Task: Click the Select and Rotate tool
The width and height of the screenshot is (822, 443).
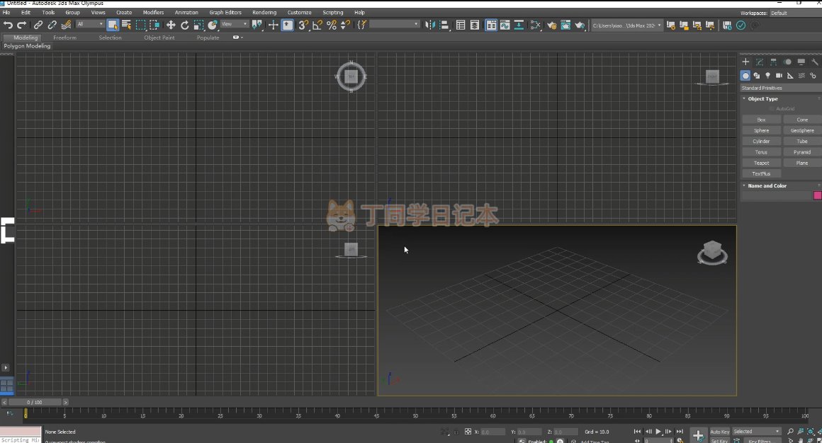Action: pos(185,25)
